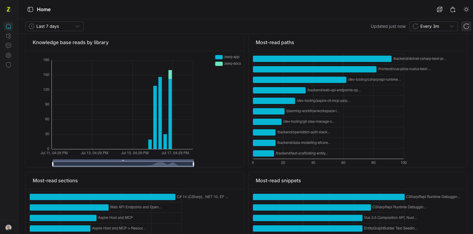Screen dimensions: 473x234
Task: Toggle zeeq-app series in chart legend
Action: pyautogui.click(x=227, y=57)
